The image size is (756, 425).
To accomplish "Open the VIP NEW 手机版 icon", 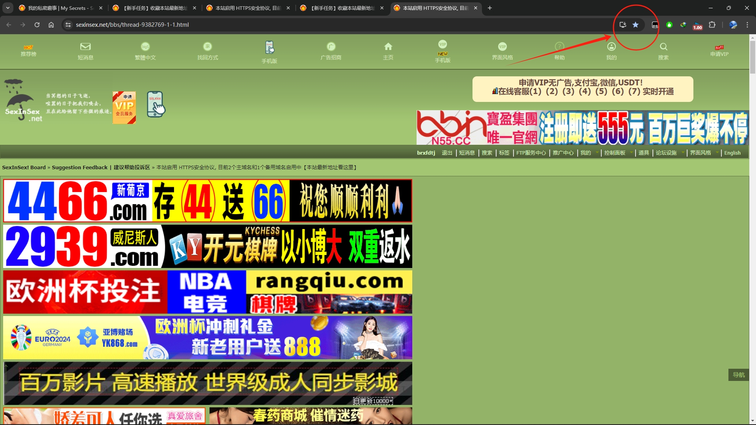I will [443, 51].
